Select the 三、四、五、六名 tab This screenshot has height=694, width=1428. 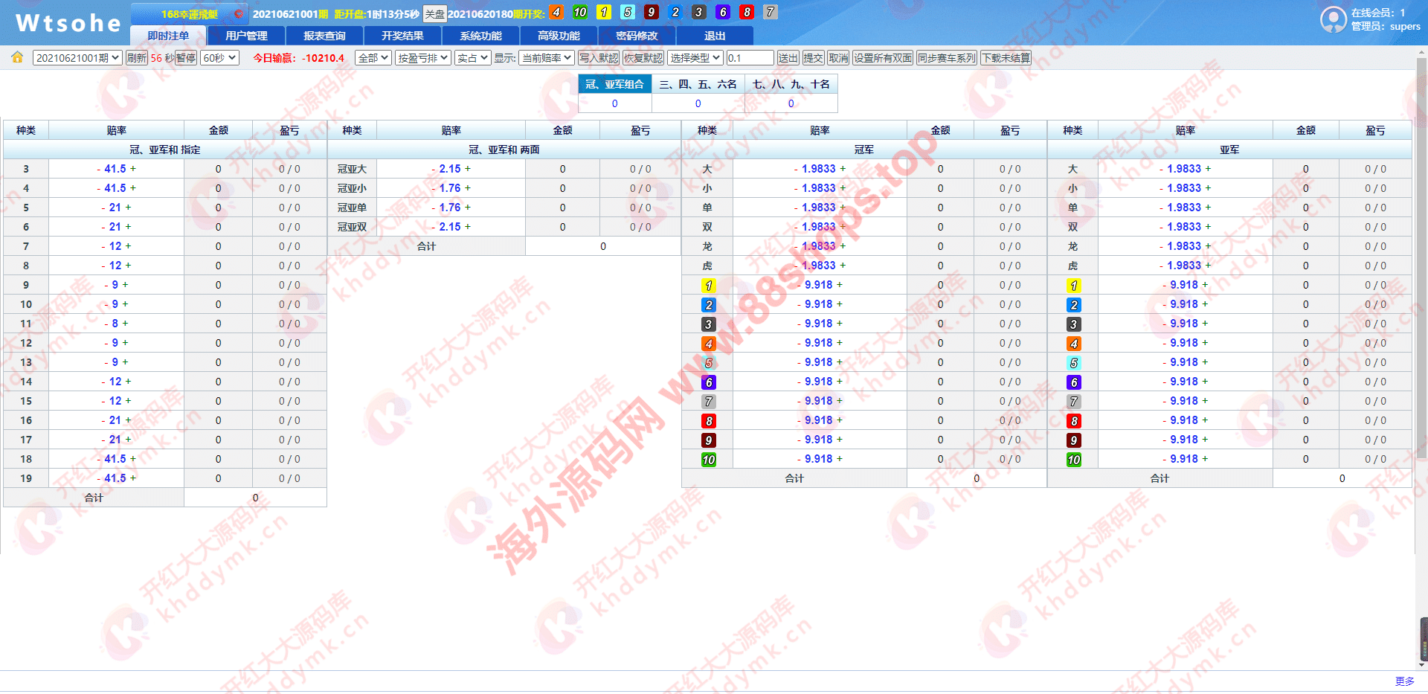698,84
